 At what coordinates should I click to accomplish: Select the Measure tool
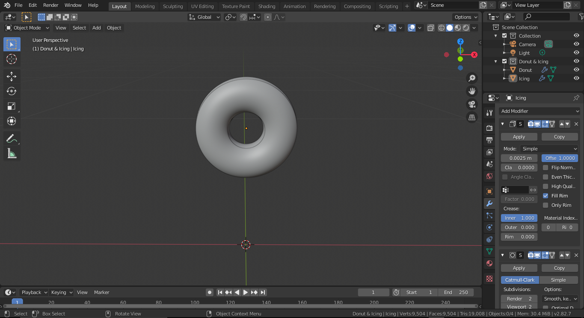(x=12, y=153)
